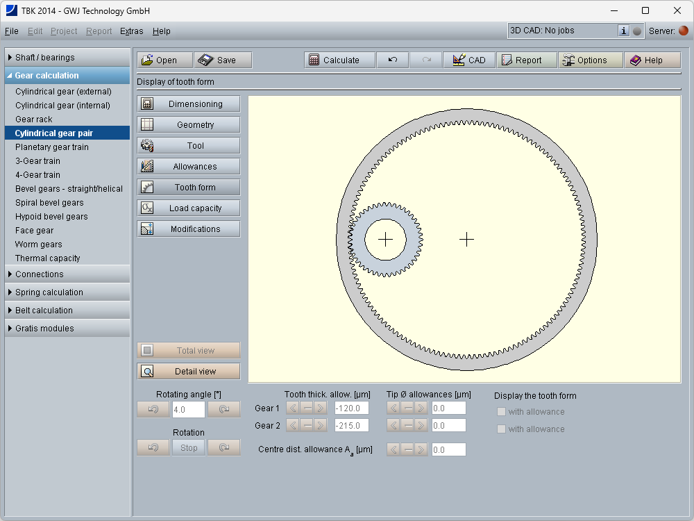Screen dimensions: 694x521
Task: Select Planetary gear train in sidebar
Action: pyautogui.click(x=52, y=147)
